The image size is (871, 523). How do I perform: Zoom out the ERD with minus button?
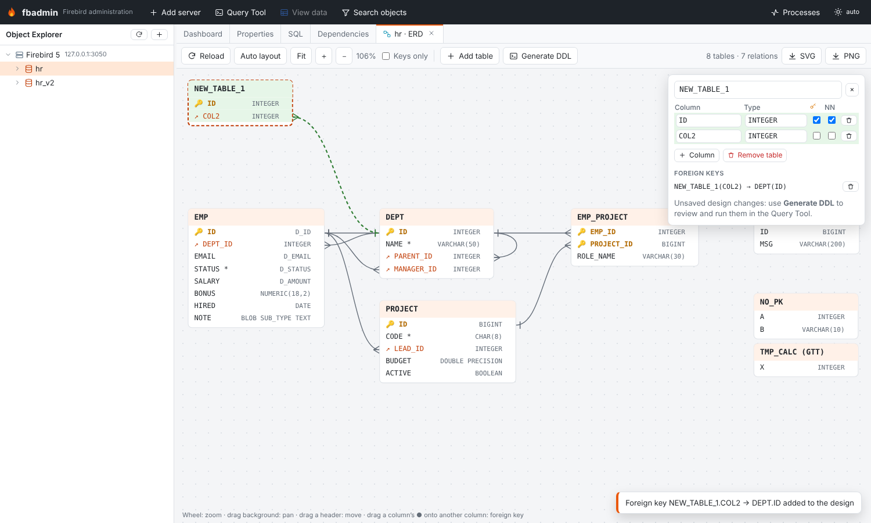pyautogui.click(x=344, y=56)
